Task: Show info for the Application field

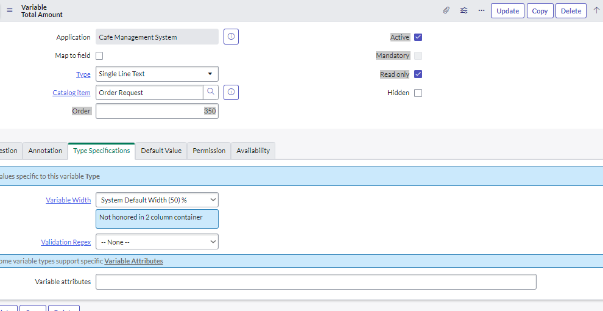Action: (x=231, y=37)
